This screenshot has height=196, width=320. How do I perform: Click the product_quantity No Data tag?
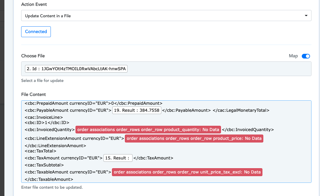coord(148,130)
